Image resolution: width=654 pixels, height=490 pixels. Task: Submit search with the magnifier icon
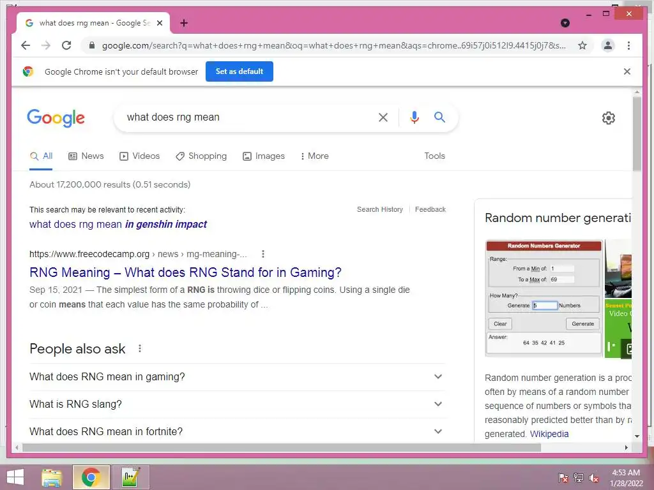point(439,117)
